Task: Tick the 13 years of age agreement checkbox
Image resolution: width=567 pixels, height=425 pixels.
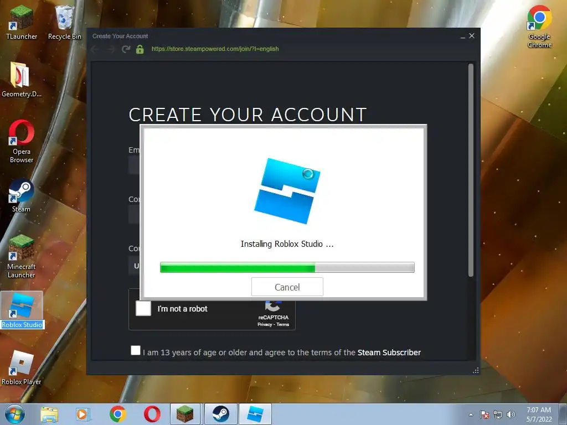Action: (x=136, y=350)
